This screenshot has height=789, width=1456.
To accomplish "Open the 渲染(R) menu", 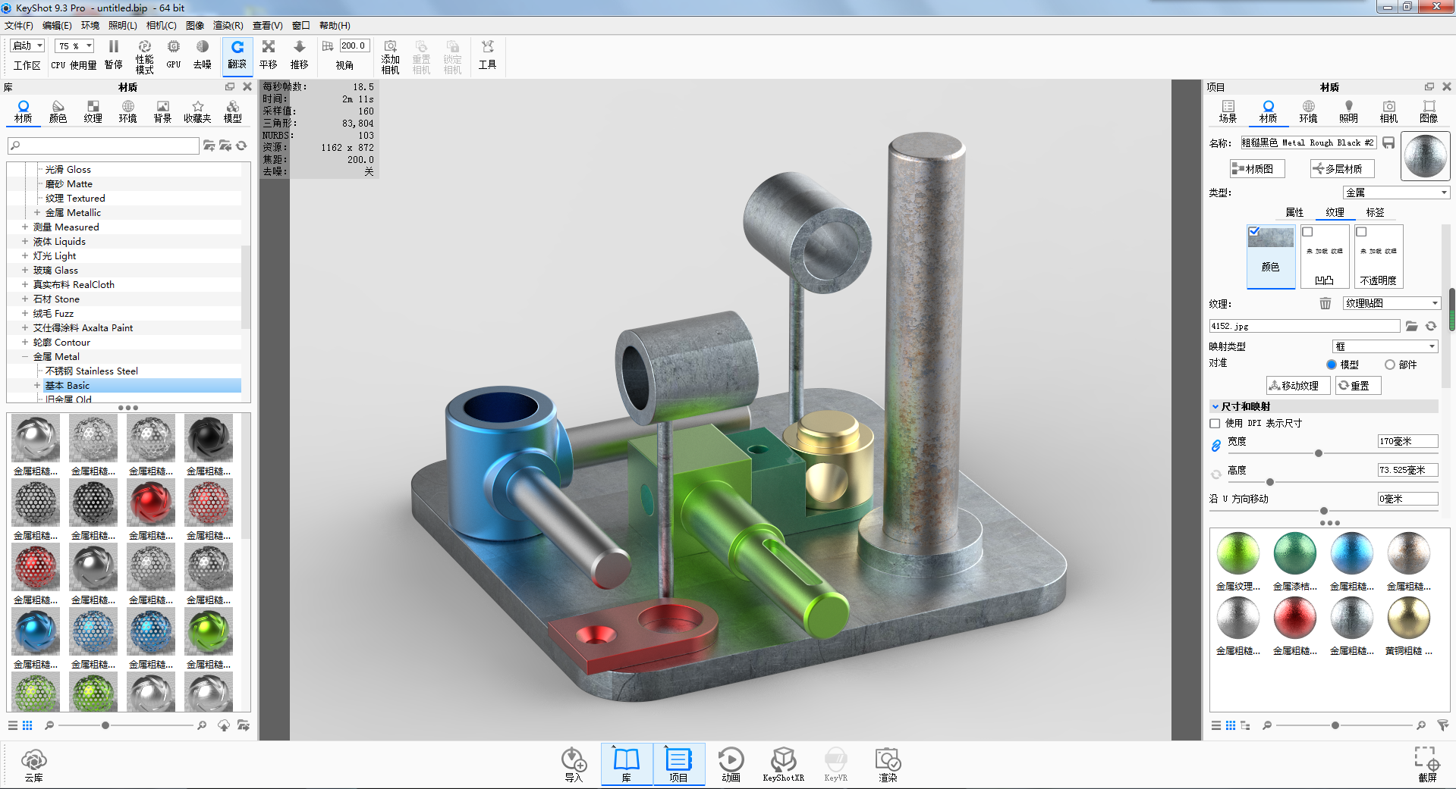I will pyautogui.click(x=228, y=26).
